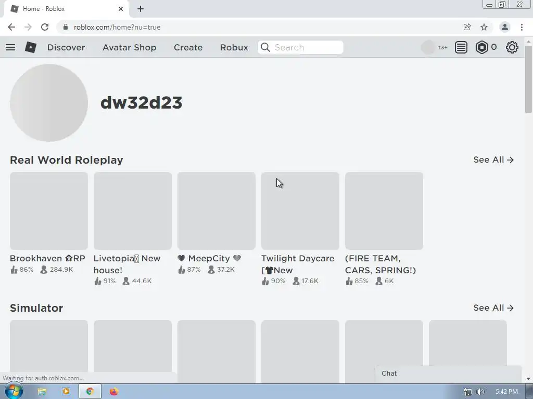This screenshot has height=399, width=533.
Task: Click MeepCity's 37.2K player count
Action: coord(221,270)
